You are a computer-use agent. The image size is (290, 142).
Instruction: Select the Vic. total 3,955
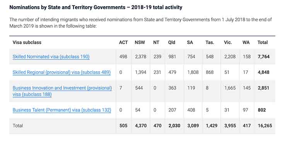[230, 126]
